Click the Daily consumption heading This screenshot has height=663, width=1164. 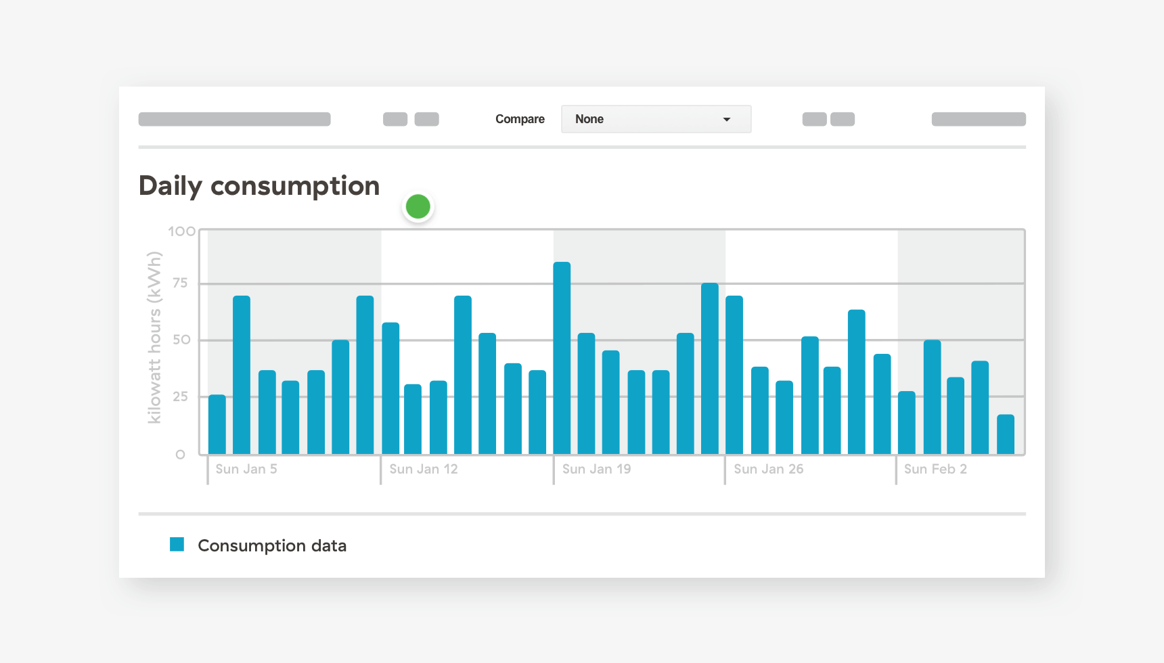coord(259,186)
